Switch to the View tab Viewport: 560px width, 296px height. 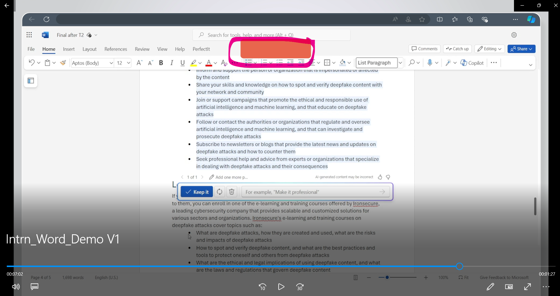point(162,49)
